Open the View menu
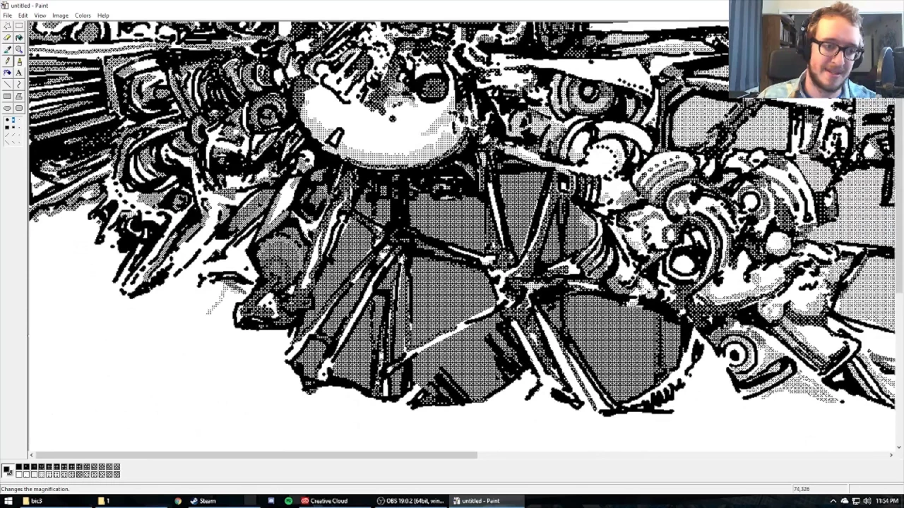Viewport: 904px width, 508px height. pyautogui.click(x=40, y=16)
